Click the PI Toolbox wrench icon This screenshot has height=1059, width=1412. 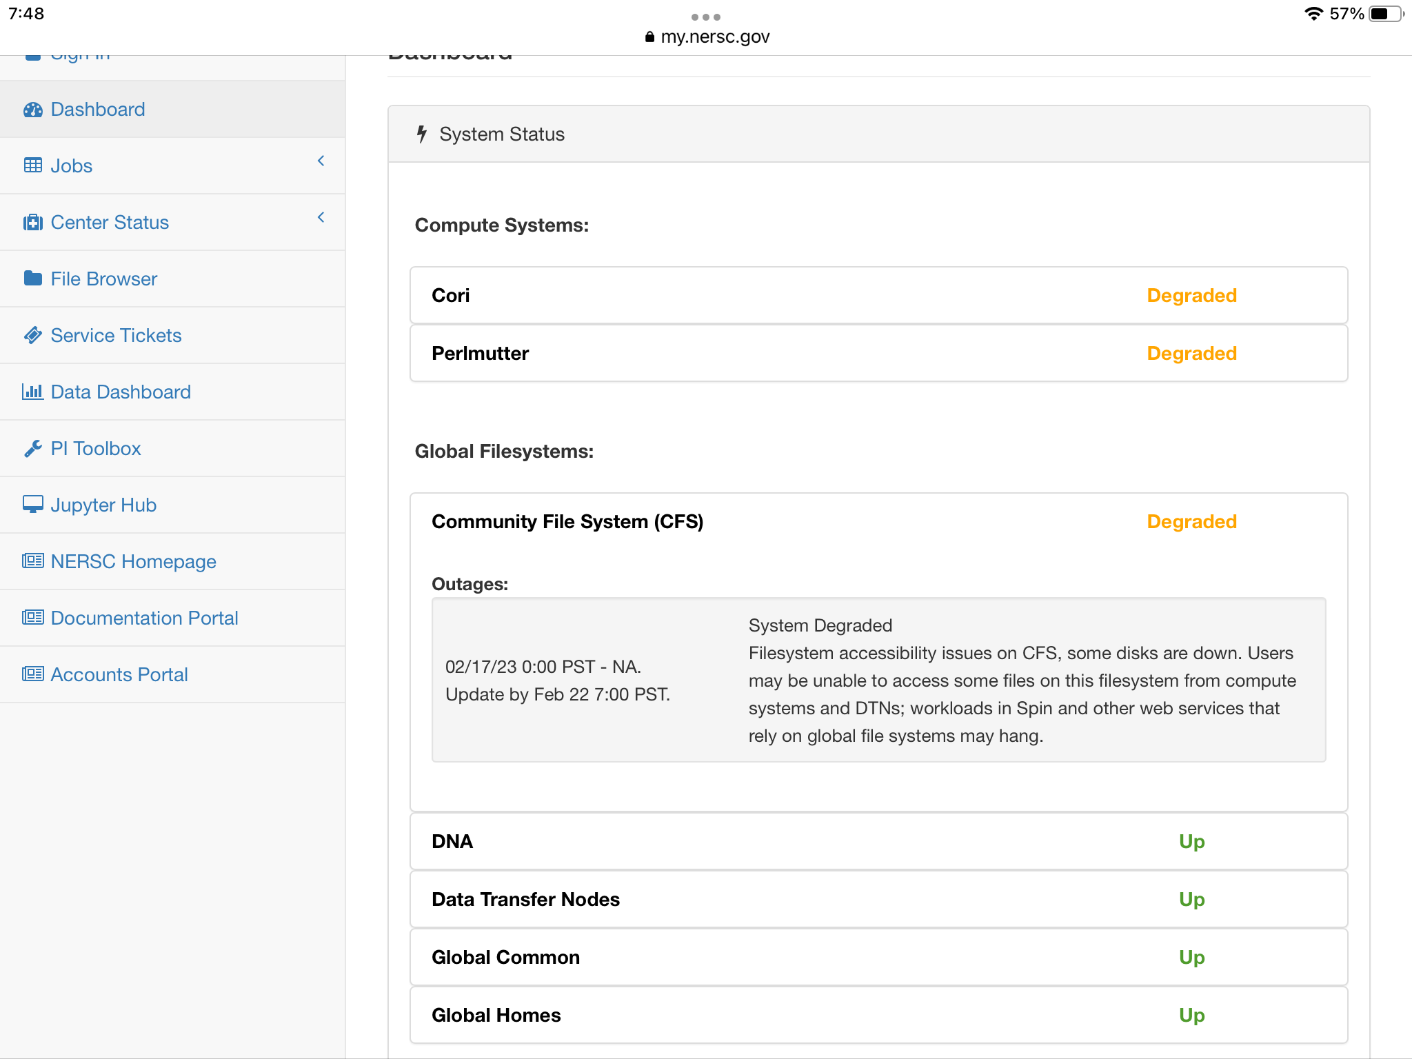point(32,449)
